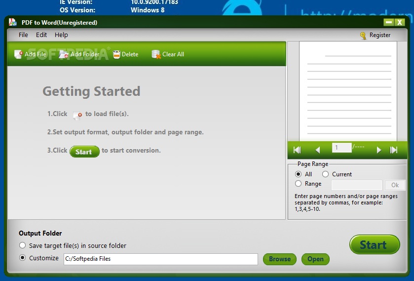The width and height of the screenshot is (414, 281).
Task: Jump to last page in preview
Action: coord(394,150)
